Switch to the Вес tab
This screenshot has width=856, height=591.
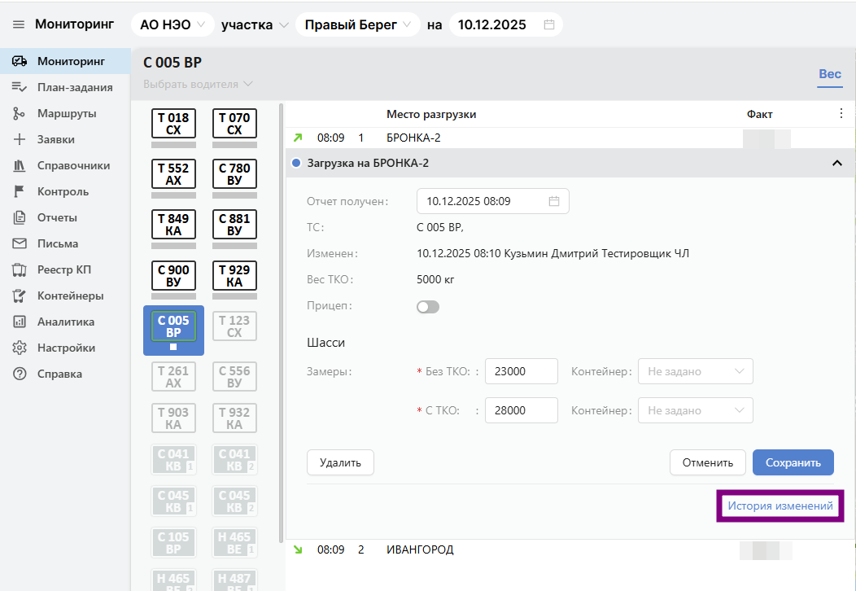pos(830,74)
